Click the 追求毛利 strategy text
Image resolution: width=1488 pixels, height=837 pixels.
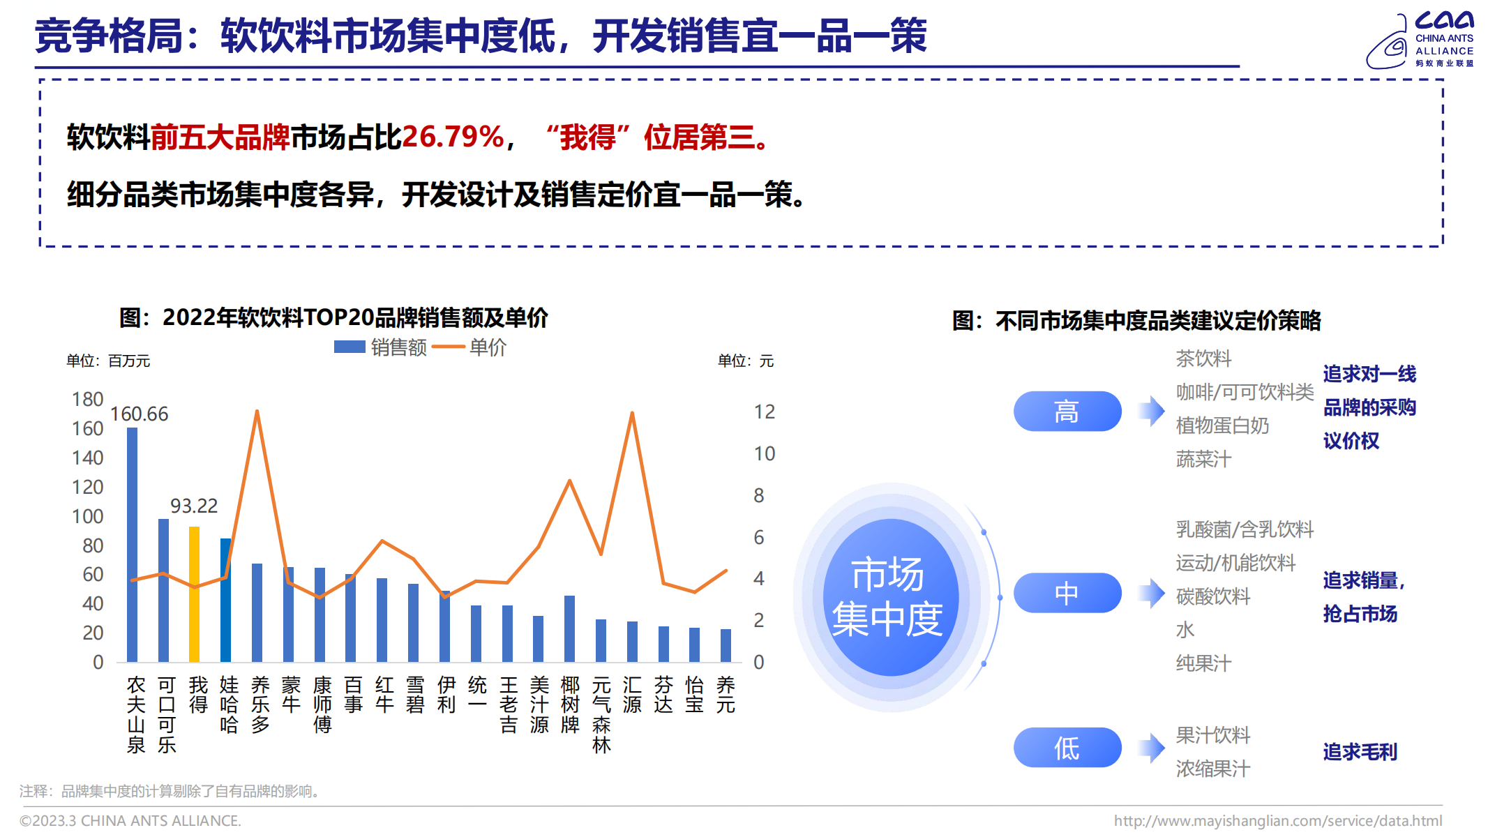click(1360, 752)
